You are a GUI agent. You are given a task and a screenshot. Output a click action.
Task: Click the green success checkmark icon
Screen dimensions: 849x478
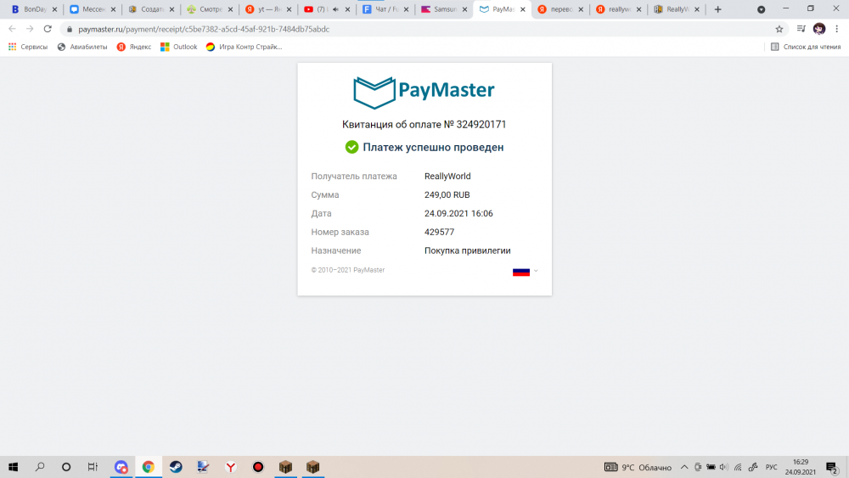click(352, 147)
